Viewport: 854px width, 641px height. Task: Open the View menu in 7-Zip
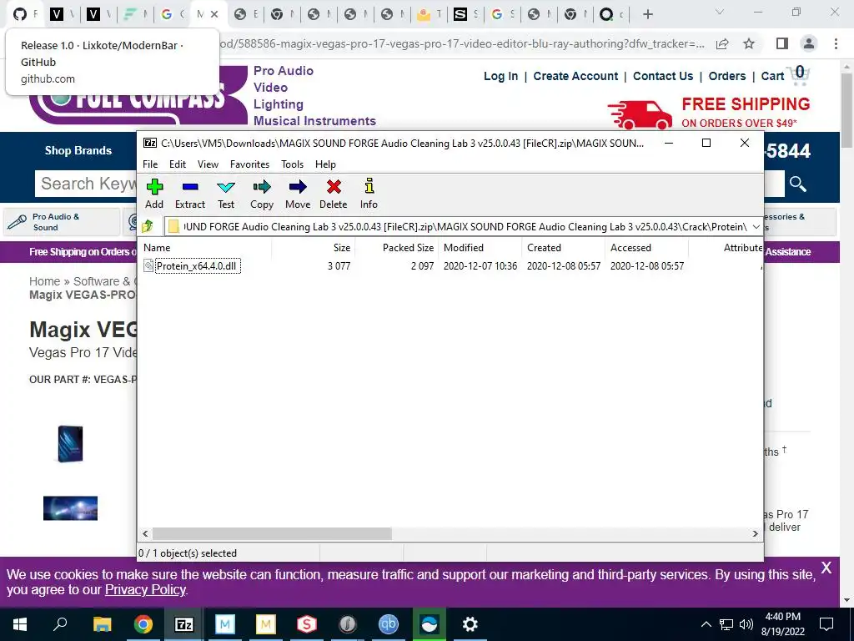[x=208, y=164]
